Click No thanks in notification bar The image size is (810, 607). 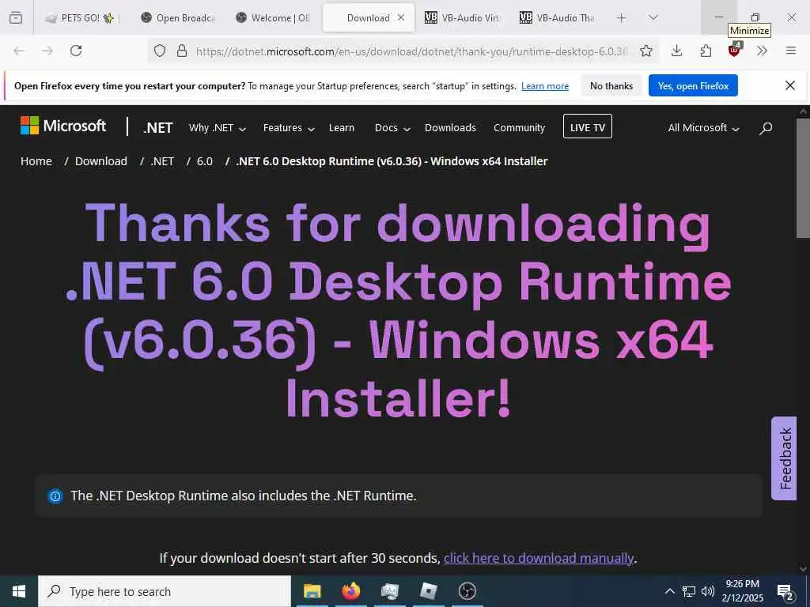(x=611, y=85)
